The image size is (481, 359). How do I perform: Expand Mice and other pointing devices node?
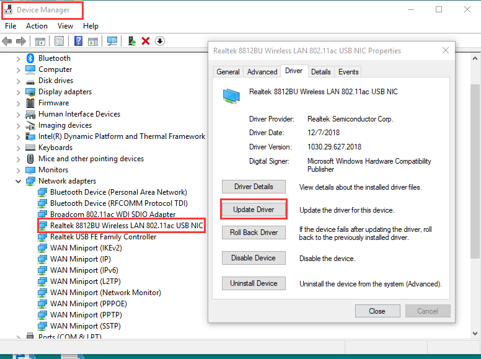tap(18, 159)
